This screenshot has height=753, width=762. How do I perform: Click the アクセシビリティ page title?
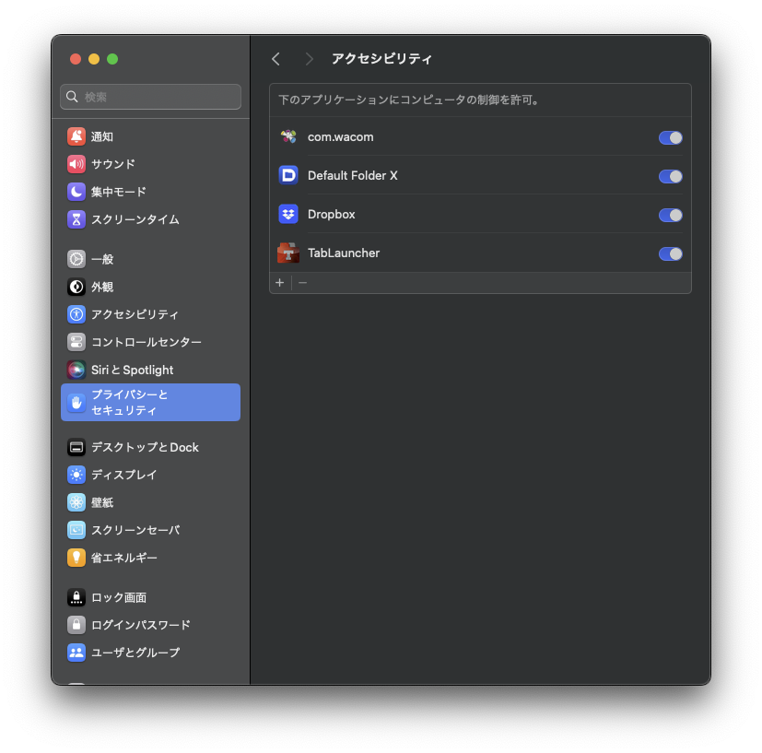click(381, 59)
